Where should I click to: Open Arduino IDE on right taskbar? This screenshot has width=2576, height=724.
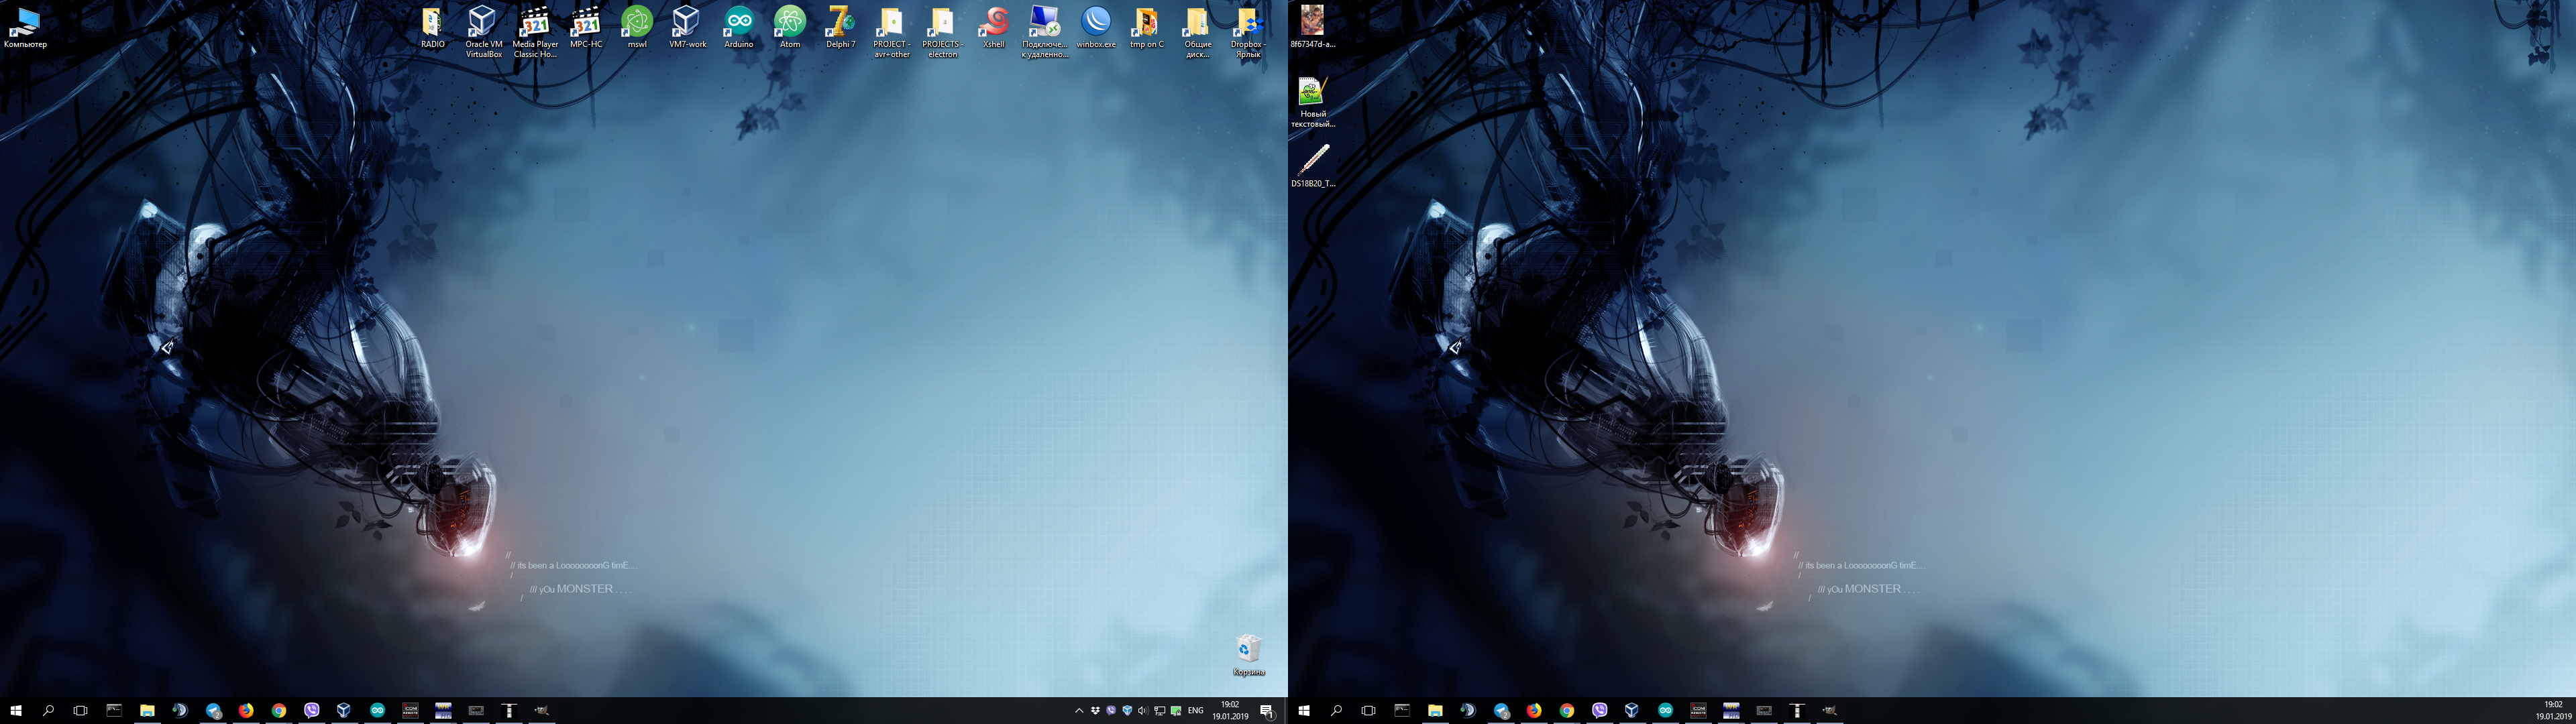pos(1665,710)
